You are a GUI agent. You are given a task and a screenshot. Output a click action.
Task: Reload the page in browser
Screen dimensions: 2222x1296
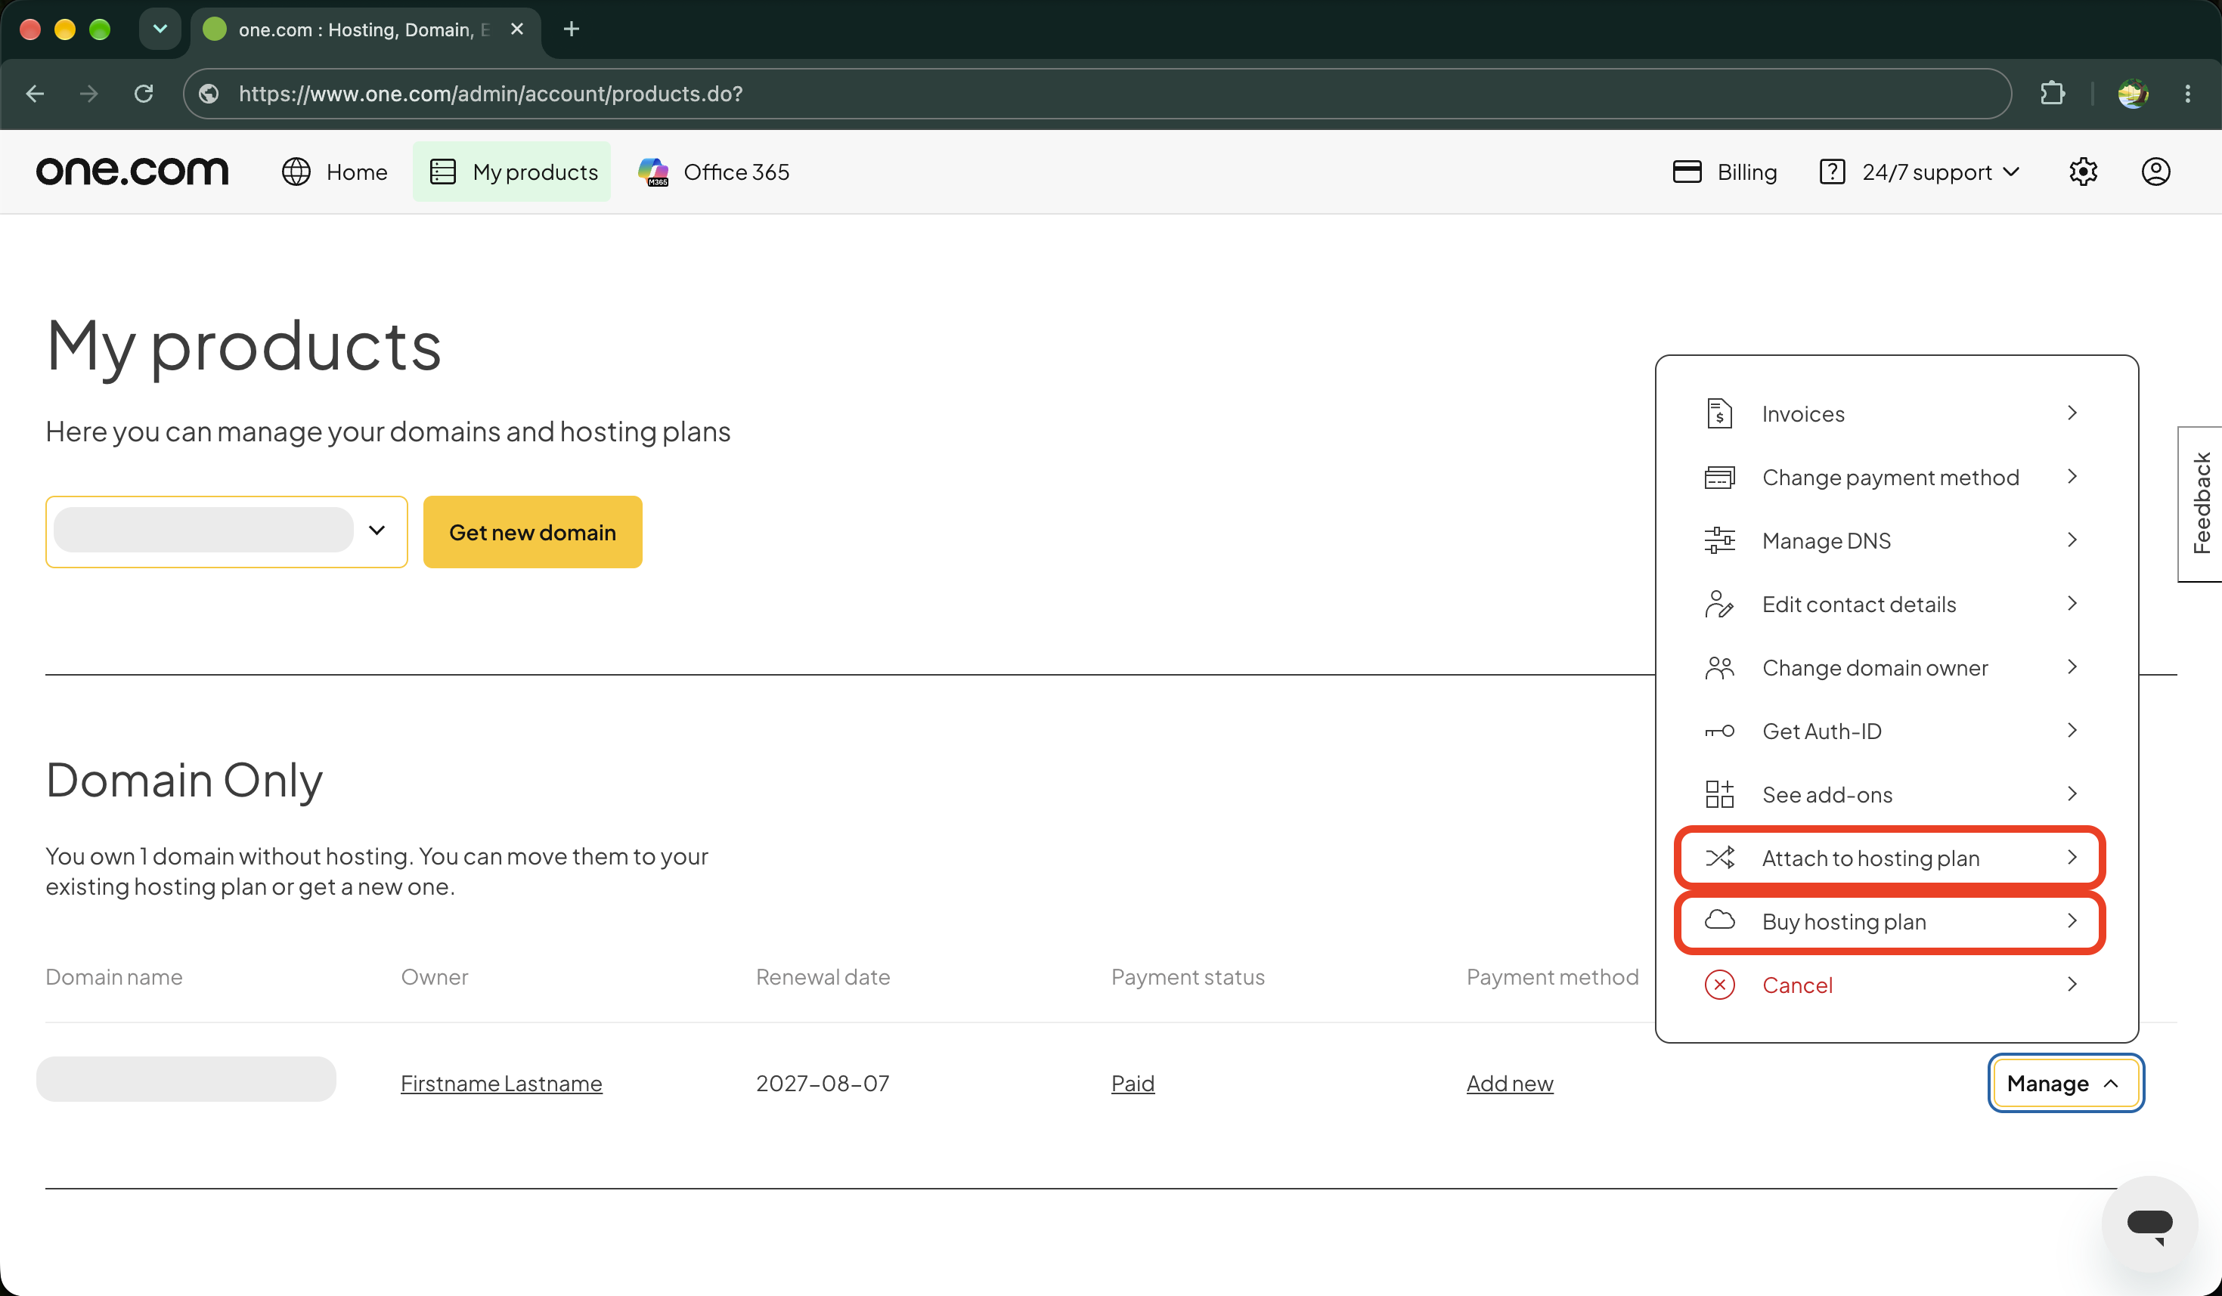[x=144, y=94]
